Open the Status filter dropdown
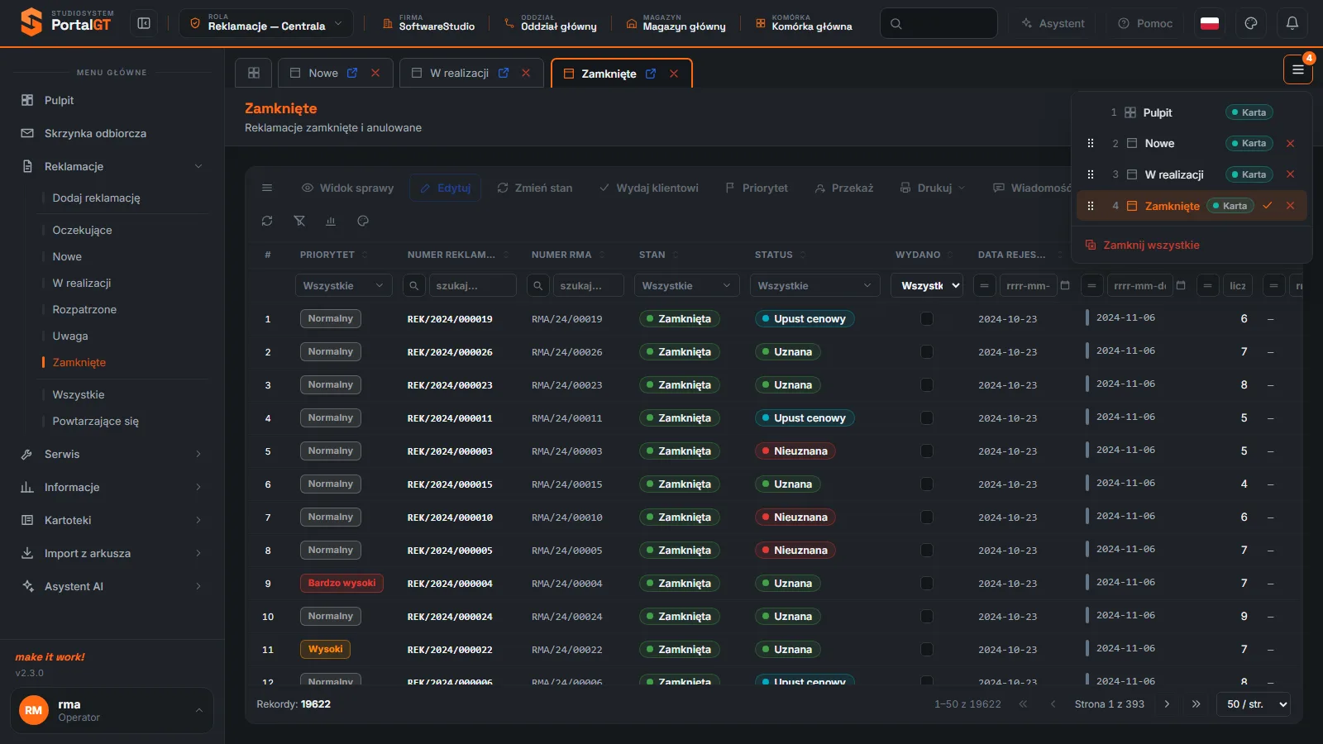The width and height of the screenshot is (1323, 744). tap(814, 285)
